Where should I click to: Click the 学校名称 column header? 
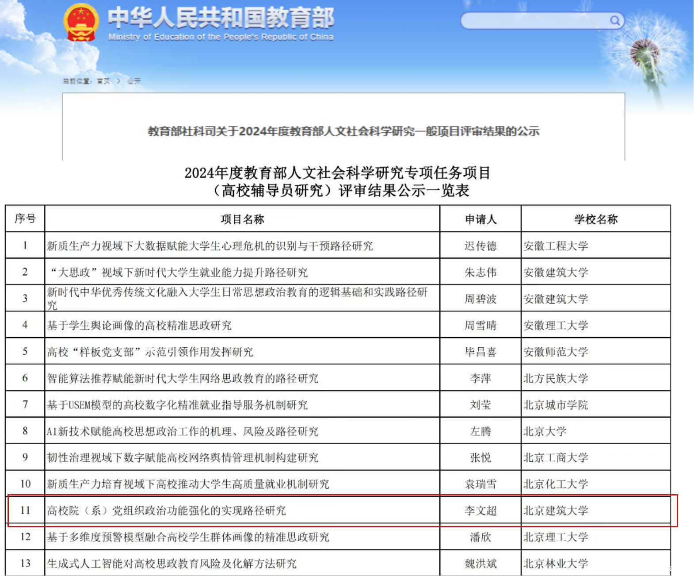point(595,219)
